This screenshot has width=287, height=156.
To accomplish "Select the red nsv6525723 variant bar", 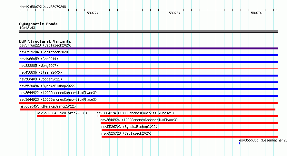I will (x=190, y=137).
